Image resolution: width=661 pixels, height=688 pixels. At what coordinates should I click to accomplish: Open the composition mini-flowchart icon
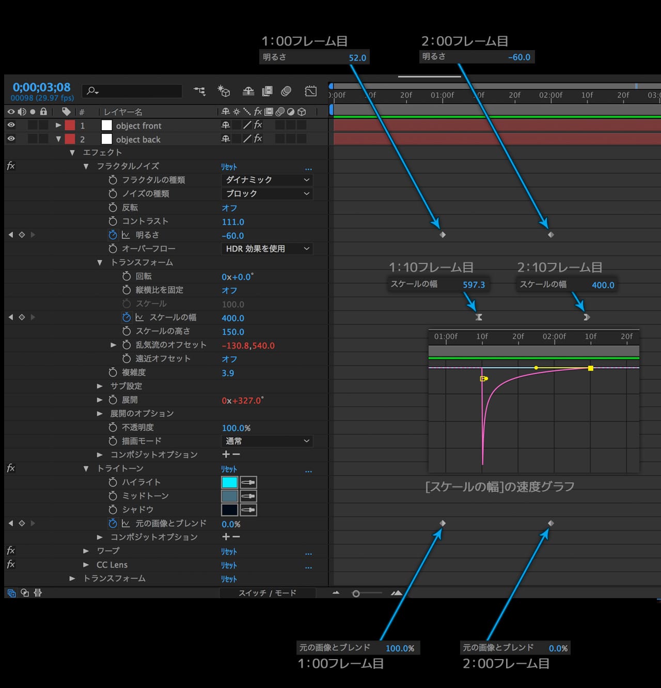(x=199, y=91)
